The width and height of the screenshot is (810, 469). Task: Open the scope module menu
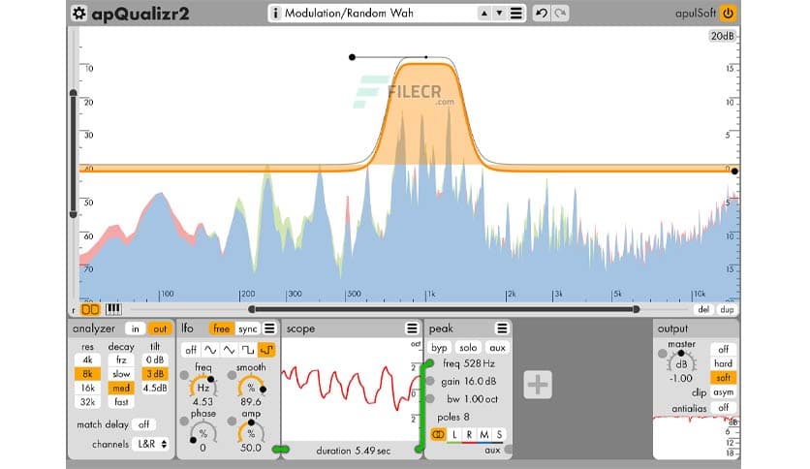pos(412,328)
